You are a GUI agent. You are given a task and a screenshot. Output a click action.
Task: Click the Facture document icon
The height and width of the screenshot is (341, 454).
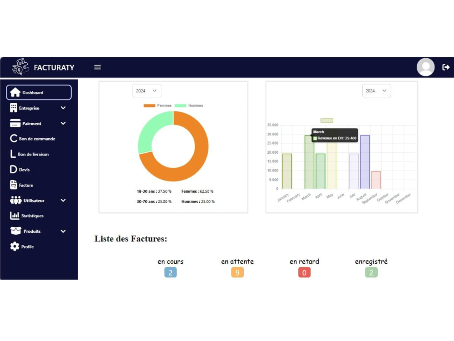[13, 185]
